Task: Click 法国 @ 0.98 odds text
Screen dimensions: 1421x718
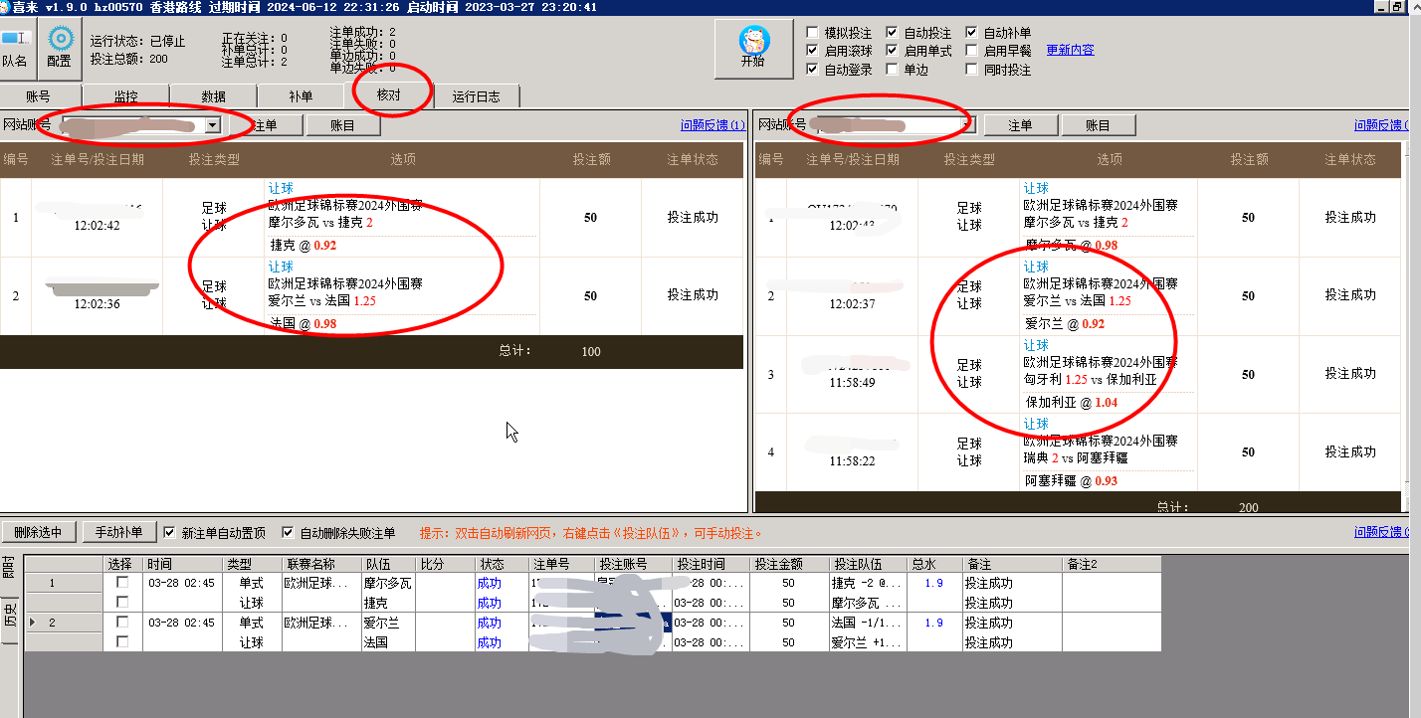Action: [304, 323]
